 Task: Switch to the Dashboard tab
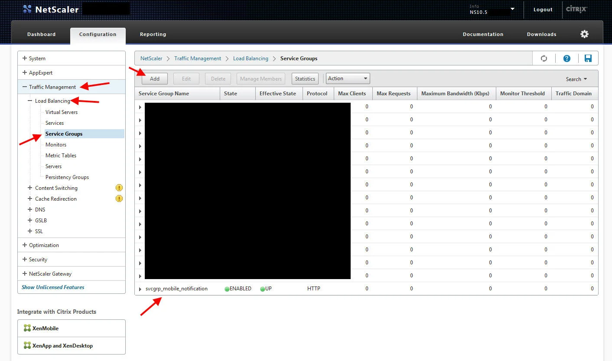pos(41,34)
